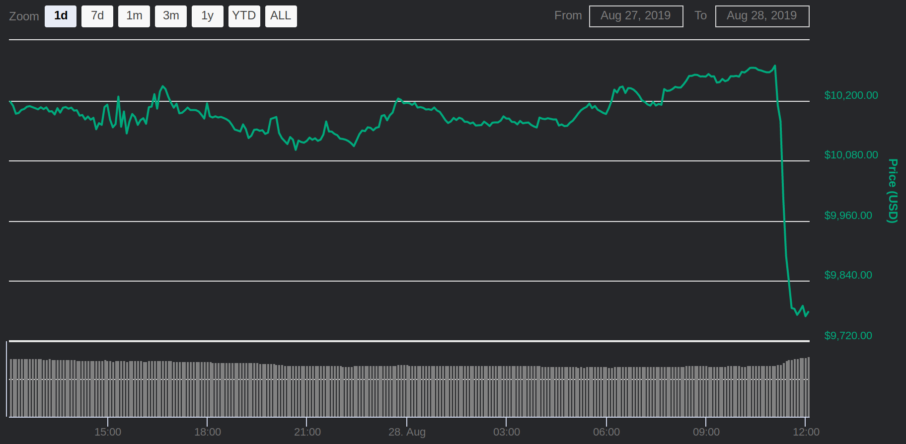Click the 06:00 time label
The width and height of the screenshot is (906, 444).
pyautogui.click(x=606, y=432)
